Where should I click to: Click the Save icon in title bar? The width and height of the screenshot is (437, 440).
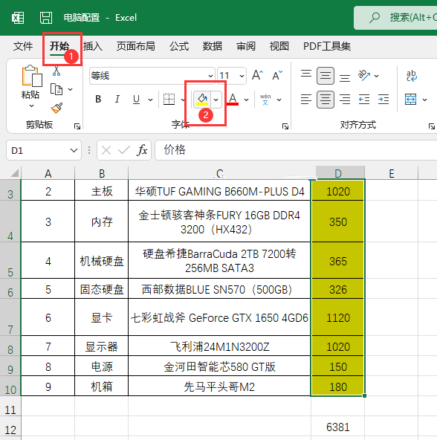pyautogui.click(x=46, y=18)
